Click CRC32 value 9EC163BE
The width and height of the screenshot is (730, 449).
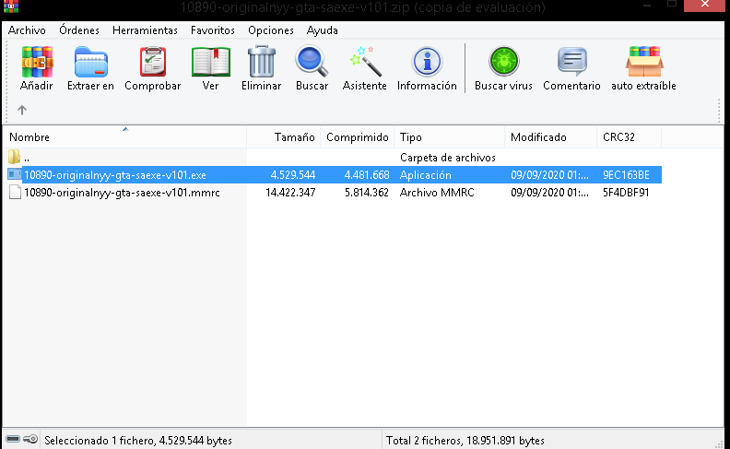pyautogui.click(x=626, y=175)
